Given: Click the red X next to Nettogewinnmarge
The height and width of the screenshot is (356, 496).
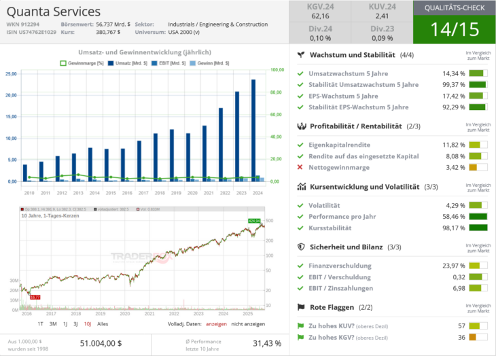Looking at the screenshot, I should [300, 167].
